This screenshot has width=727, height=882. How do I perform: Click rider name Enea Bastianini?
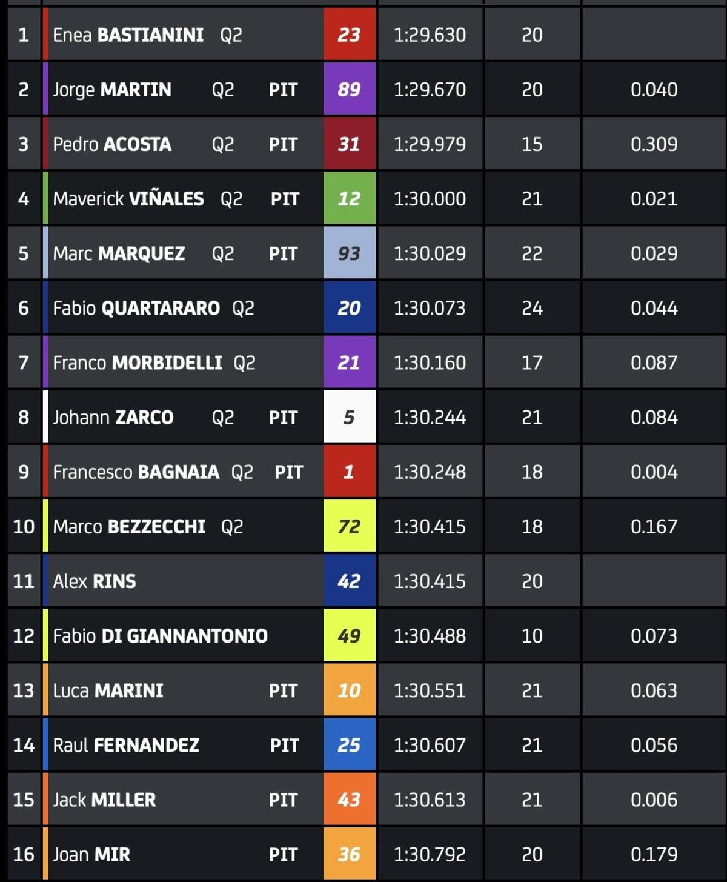(x=128, y=35)
